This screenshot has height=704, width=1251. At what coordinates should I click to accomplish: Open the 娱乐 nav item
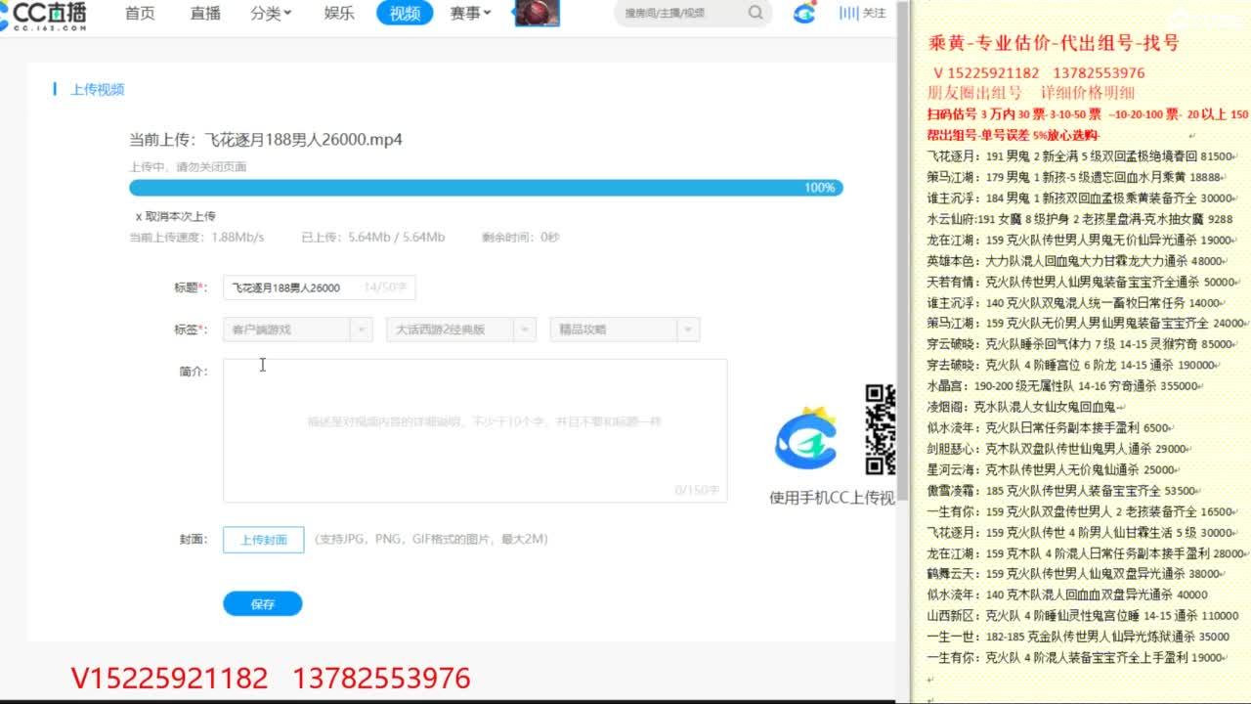pyautogui.click(x=339, y=14)
